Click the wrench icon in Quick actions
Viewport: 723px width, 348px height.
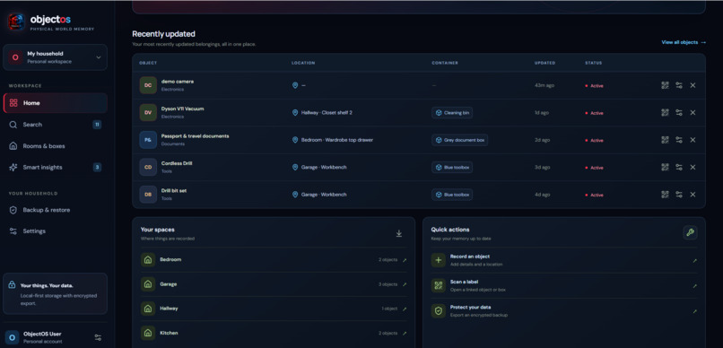pos(691,232)
